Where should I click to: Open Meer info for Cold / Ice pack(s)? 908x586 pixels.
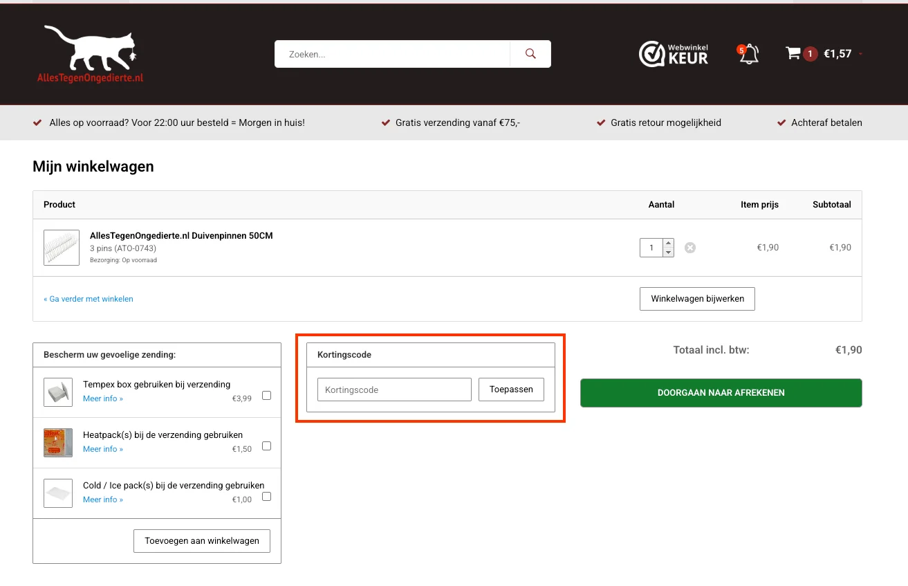tap(103, 500)
